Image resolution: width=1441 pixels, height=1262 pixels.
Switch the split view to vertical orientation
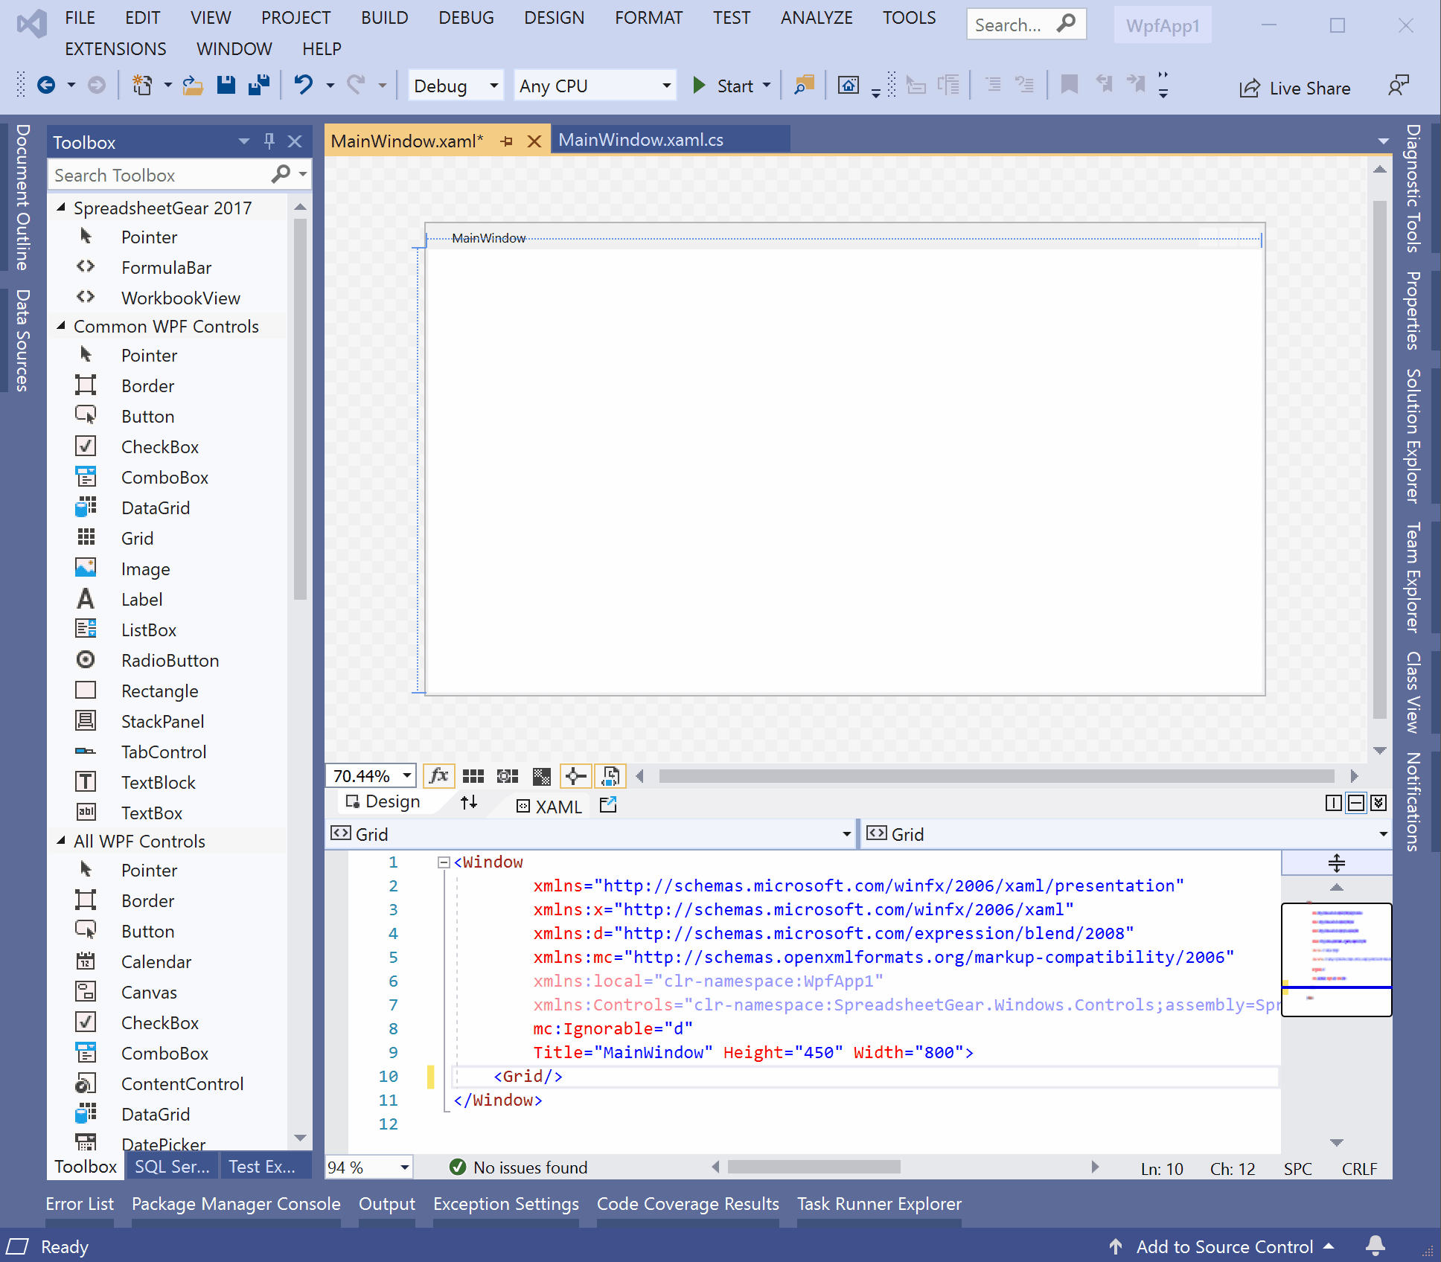point(1332,803)
